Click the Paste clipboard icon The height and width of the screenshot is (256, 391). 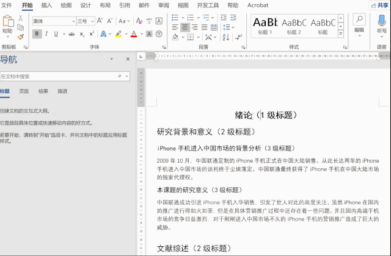(x=8, y=21)
